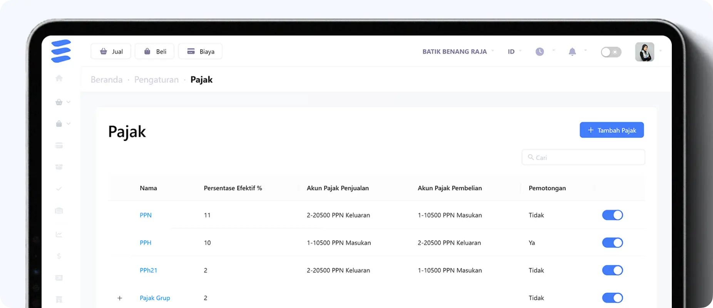Open the BATIK BENANG RAJA company dropdown
Screen dimensions: 713x308
458,52
